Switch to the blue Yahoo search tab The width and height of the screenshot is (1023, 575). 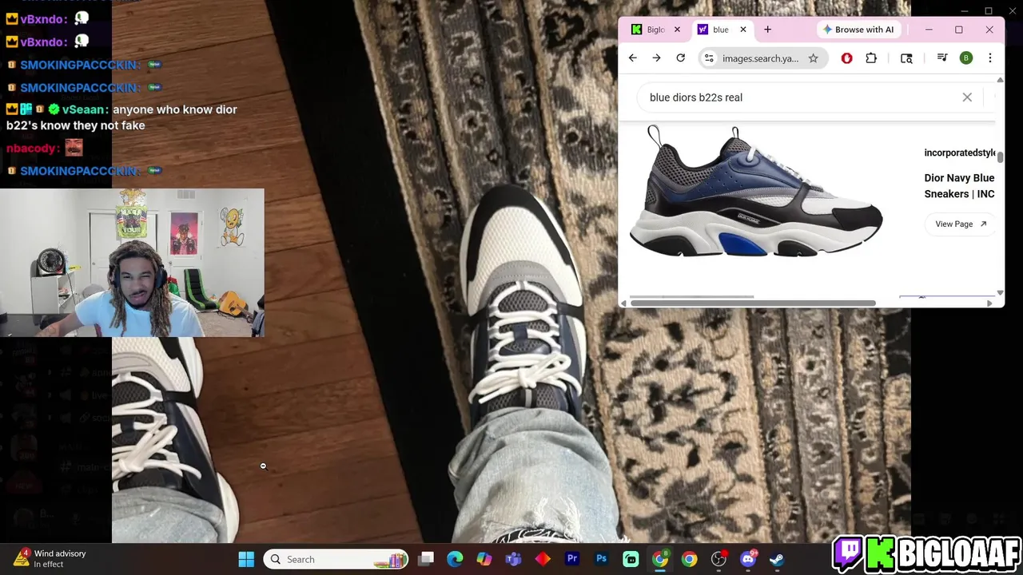(720, 30)
